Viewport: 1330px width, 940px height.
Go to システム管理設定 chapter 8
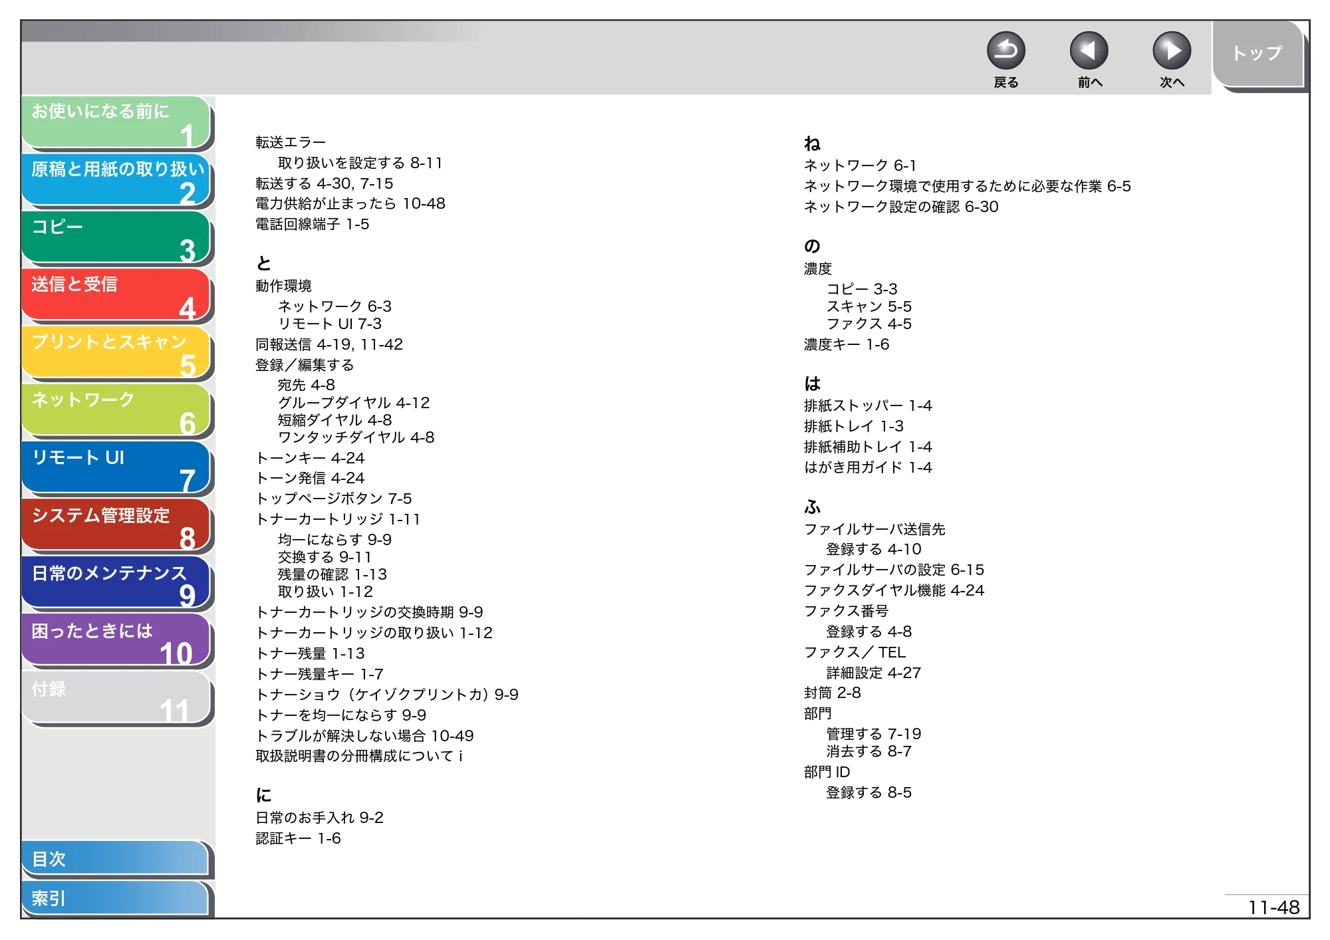(116, 526)
